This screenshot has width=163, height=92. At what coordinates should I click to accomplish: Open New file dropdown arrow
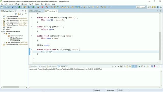click(4, 7)
